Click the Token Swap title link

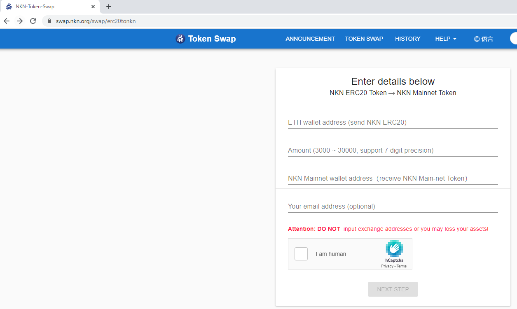click(x=212, y=39)
